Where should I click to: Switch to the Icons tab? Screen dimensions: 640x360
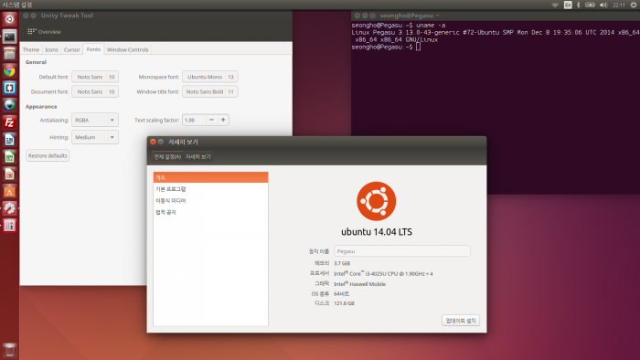(51, 49)
